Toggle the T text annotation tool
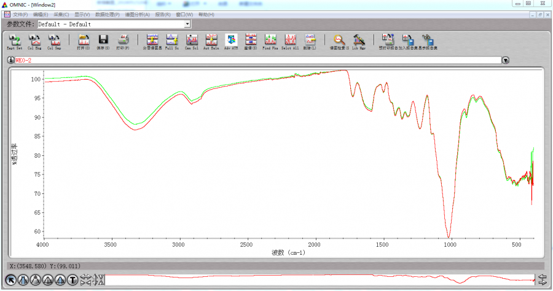This screenshot has height=291, width=553. [72, 280]
